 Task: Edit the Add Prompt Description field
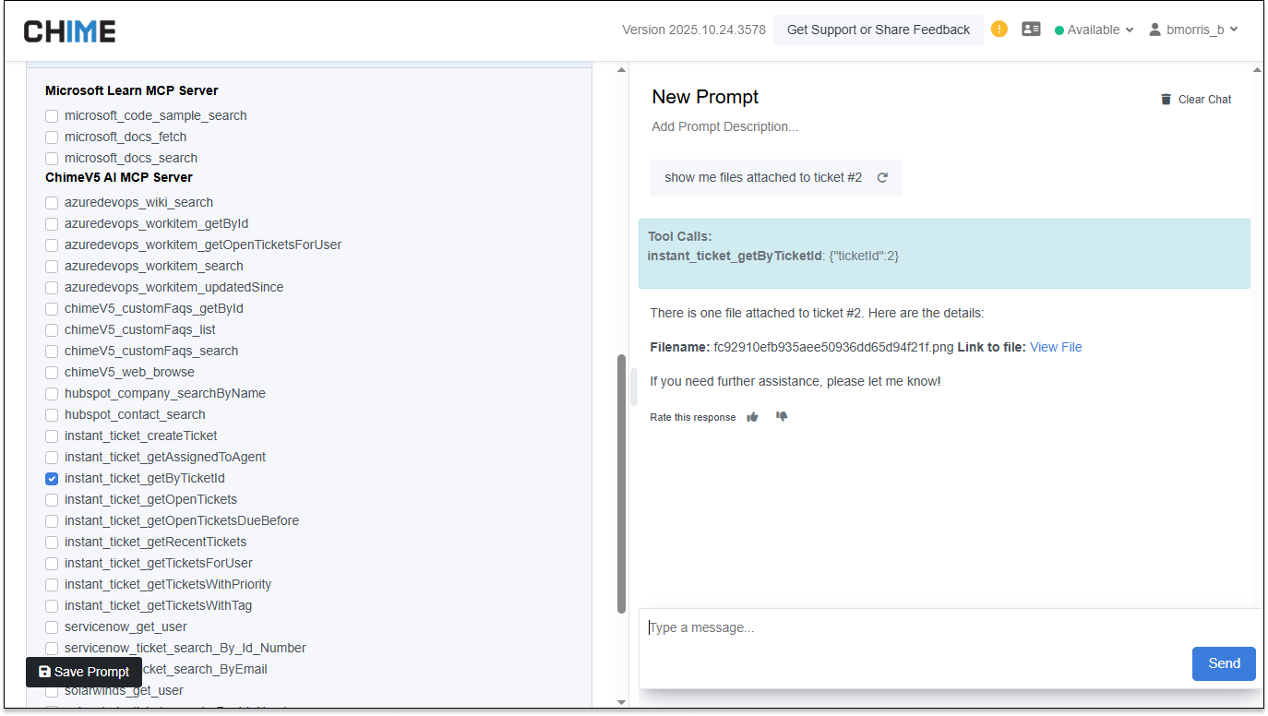point(724,126)
